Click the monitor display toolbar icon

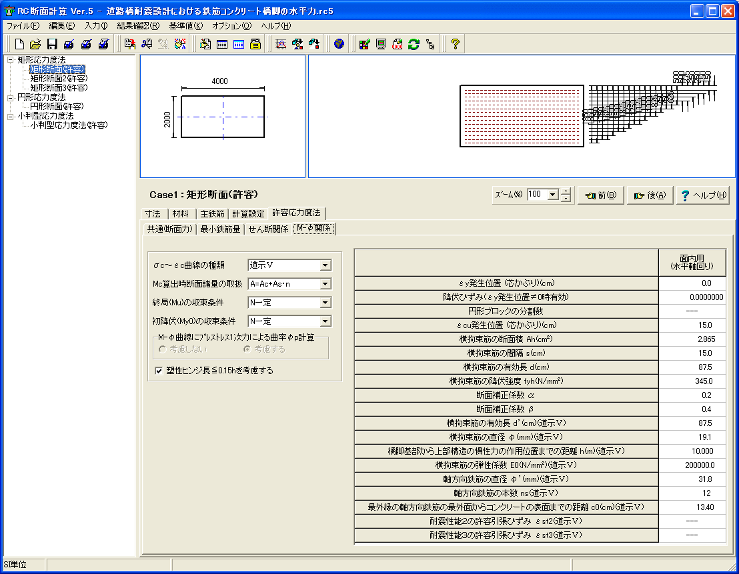381,45
